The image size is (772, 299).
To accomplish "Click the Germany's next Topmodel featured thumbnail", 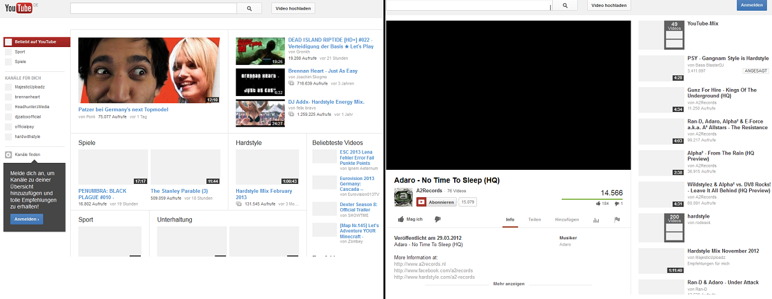I will [149, 71].
